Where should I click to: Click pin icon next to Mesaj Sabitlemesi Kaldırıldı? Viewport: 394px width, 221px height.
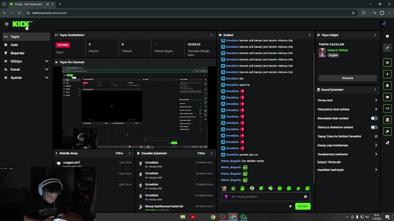(x=141, y=207)
